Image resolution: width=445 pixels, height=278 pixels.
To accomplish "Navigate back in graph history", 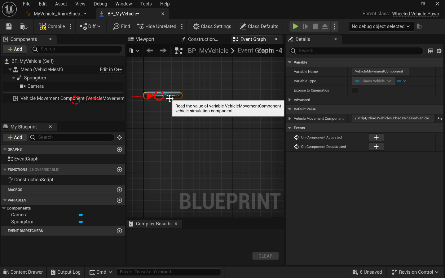I will click(150, 51).
